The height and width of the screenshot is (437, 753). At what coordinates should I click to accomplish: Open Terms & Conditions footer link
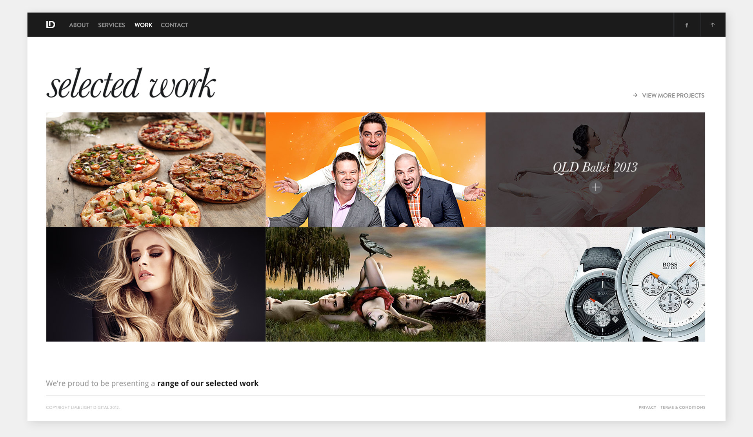pyautogui.click(x=683, y=408)
